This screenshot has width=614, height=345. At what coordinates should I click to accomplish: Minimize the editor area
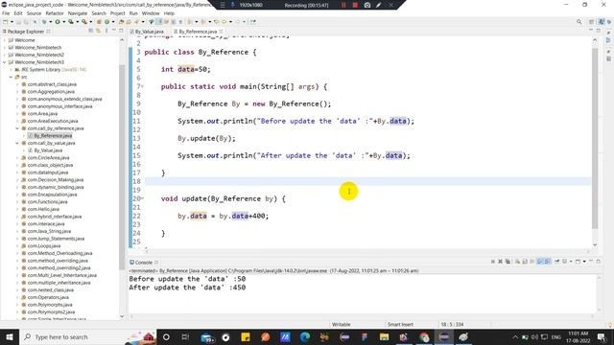click(591, 31)
